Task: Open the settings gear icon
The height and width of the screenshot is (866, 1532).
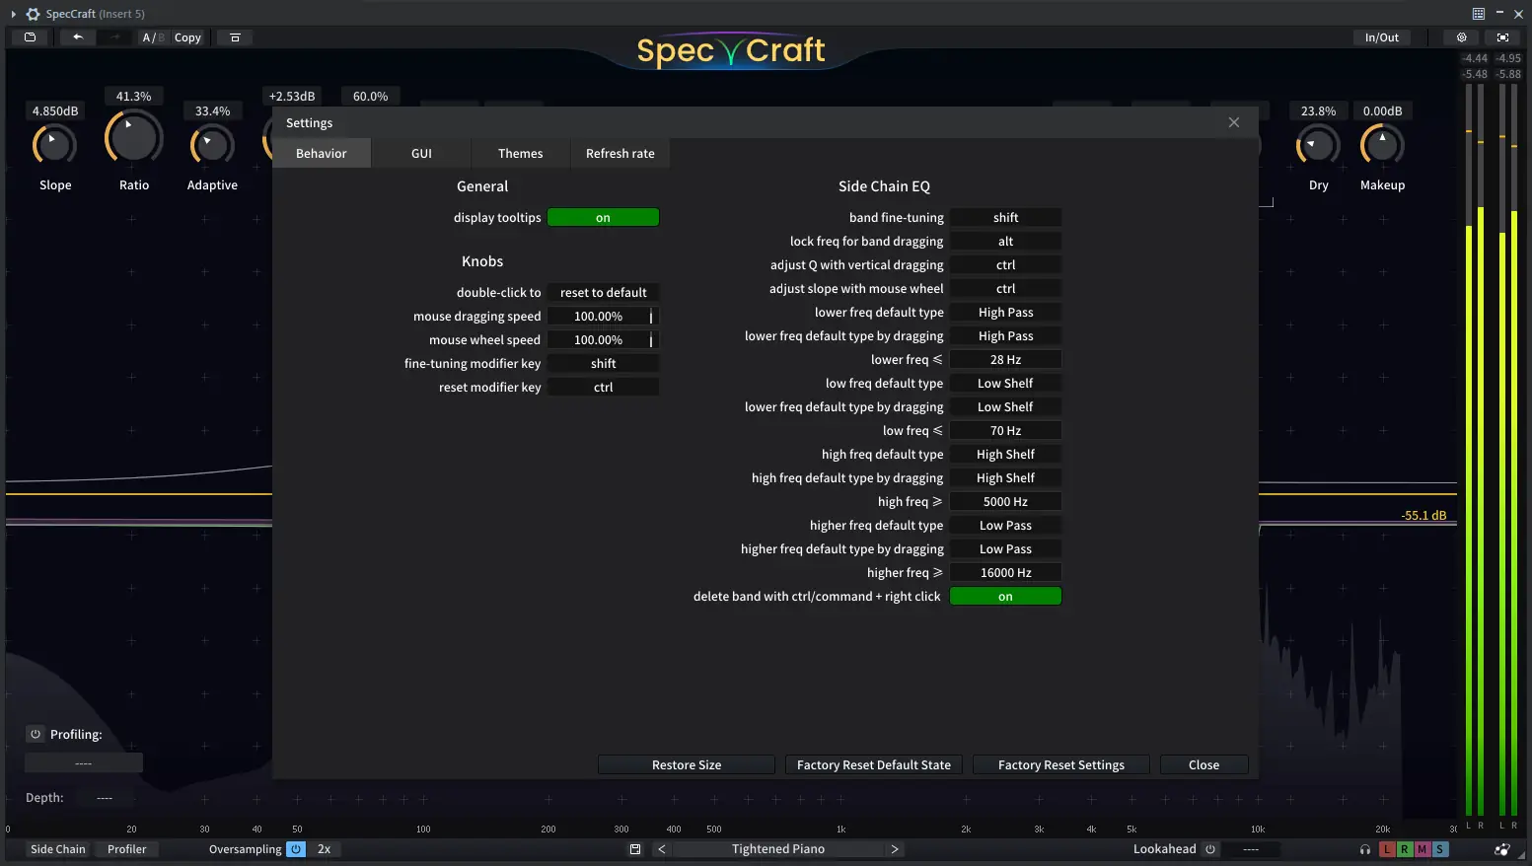Action: coord(1461,36)
